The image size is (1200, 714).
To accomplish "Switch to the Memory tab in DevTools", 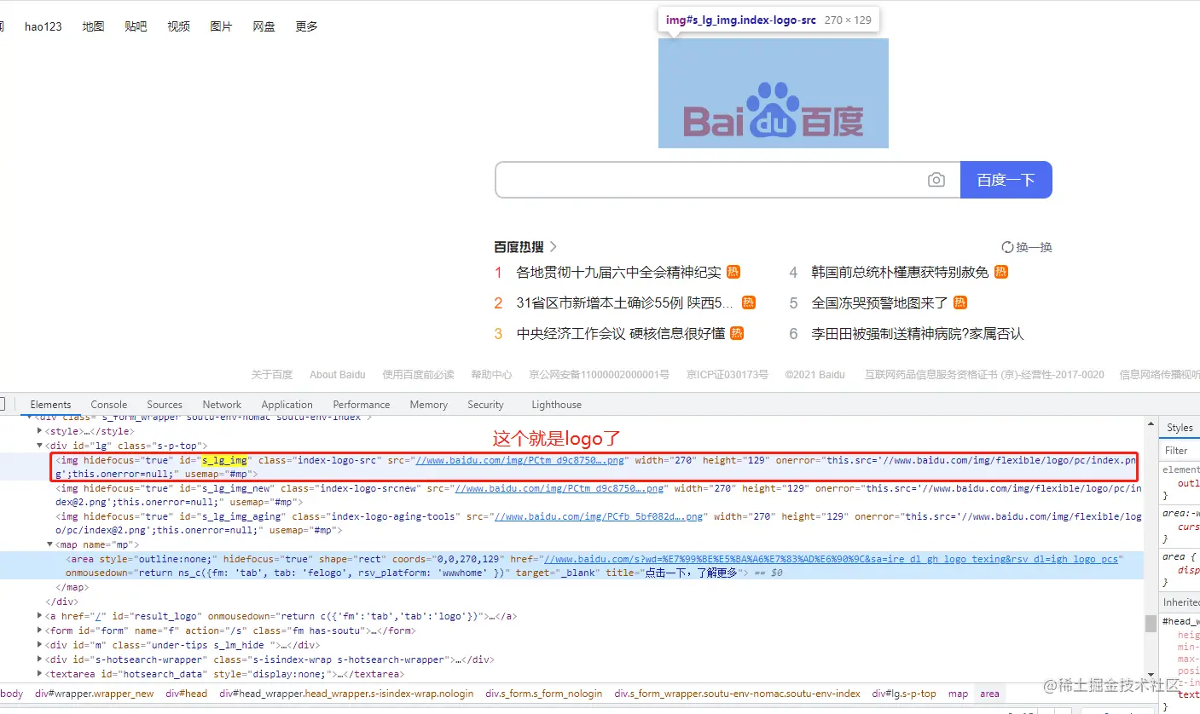I will [x=428, y=405].
